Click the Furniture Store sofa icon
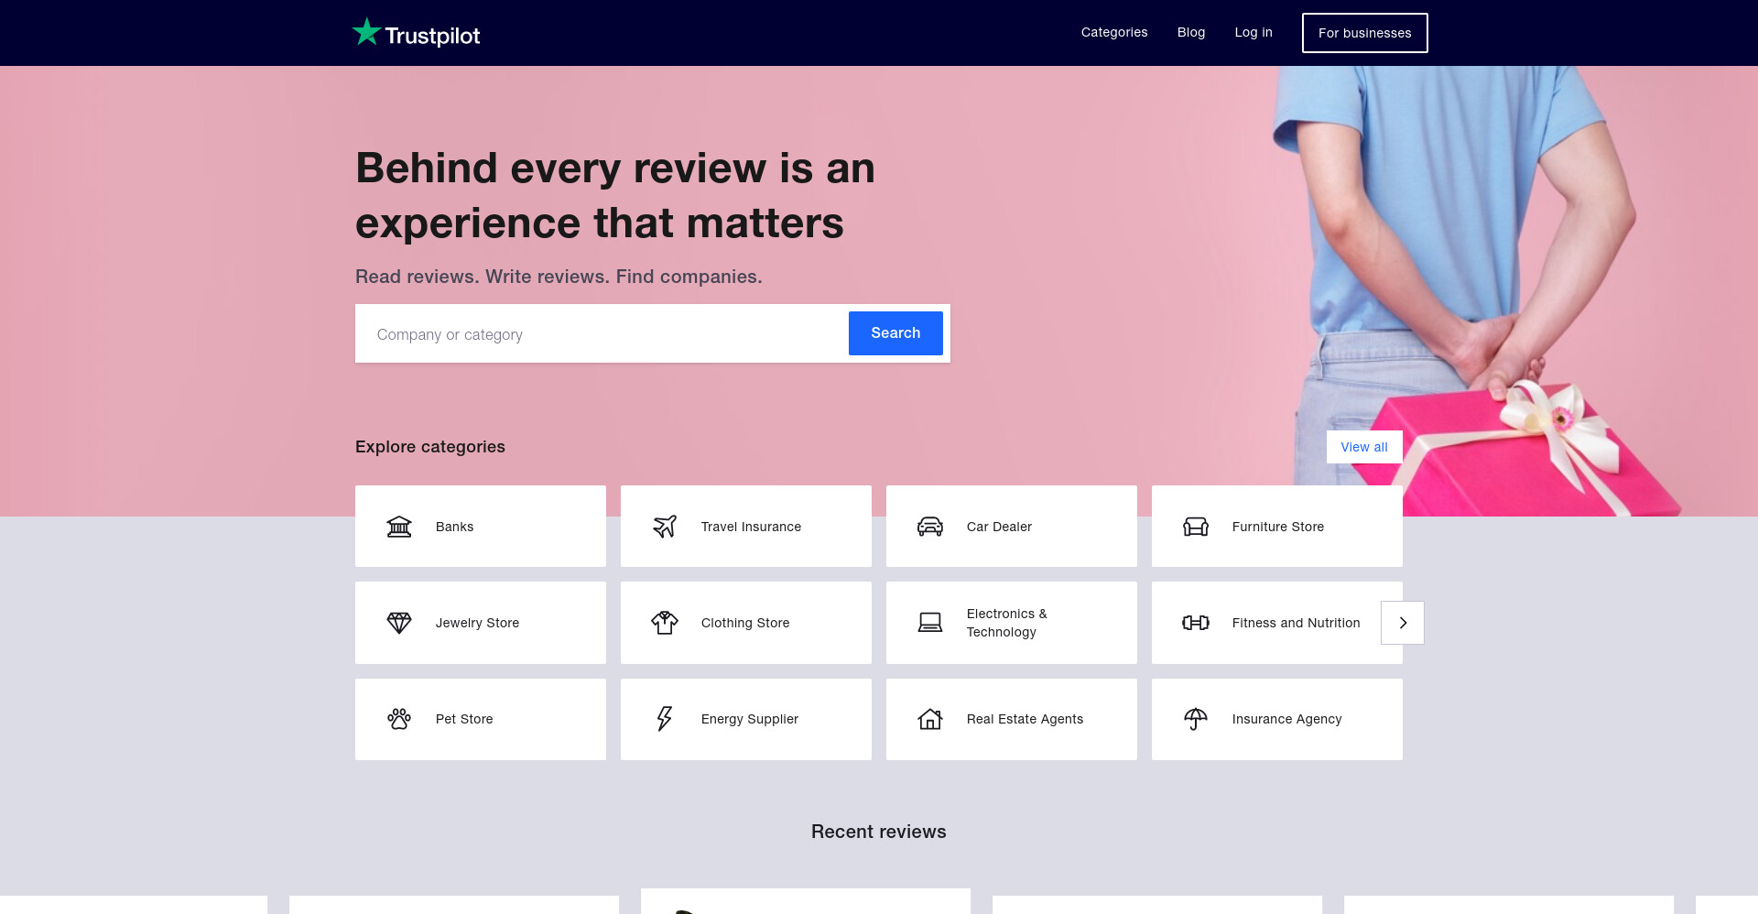This screenshot has width=1758, height=914. (1196, 527)
